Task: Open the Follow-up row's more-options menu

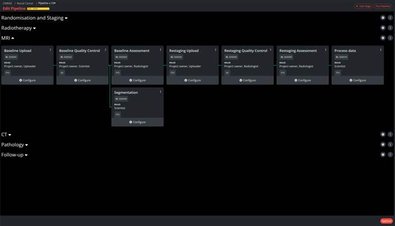Action: click(x=390, y=155)
